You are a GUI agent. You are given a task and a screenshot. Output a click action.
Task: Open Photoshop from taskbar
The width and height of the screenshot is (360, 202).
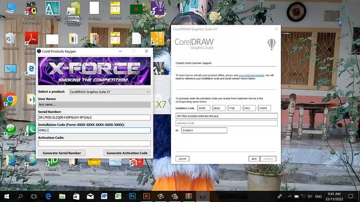pyautogui.click(x=133, y=196)
